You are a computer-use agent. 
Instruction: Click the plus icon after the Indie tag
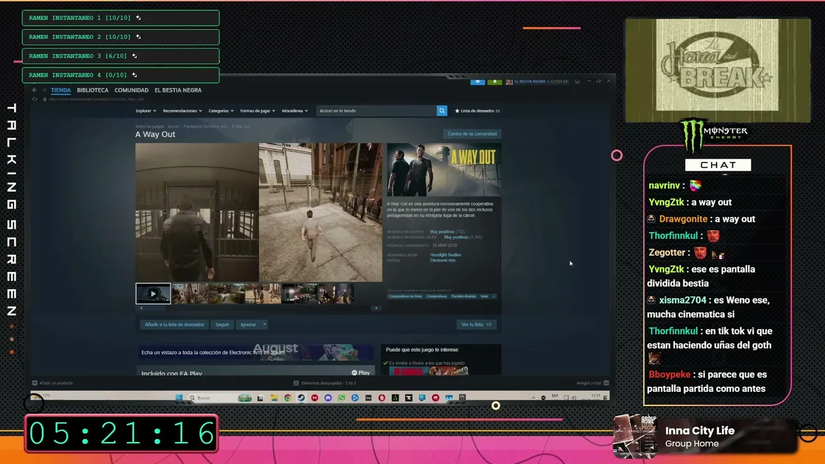click(x=494, y=296)
